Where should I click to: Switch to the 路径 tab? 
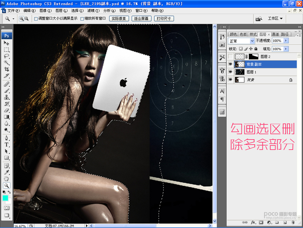[285, 34]
